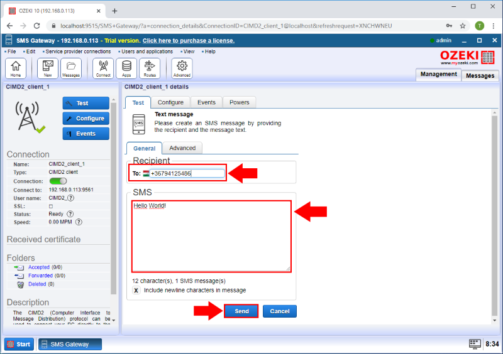
Task: Open the Service provider connections menu
Action: pos(78,51)
